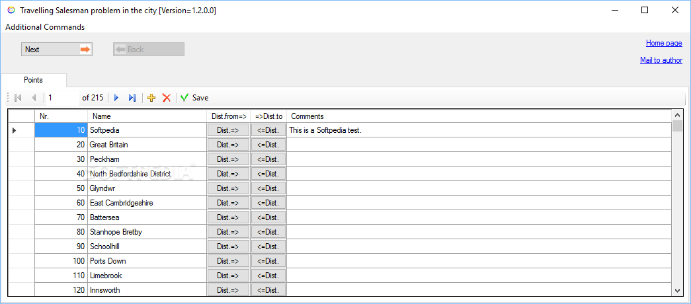Click Dist.=> button in the Softpedia row
This screenshot has height=304, width=691.
228,130
